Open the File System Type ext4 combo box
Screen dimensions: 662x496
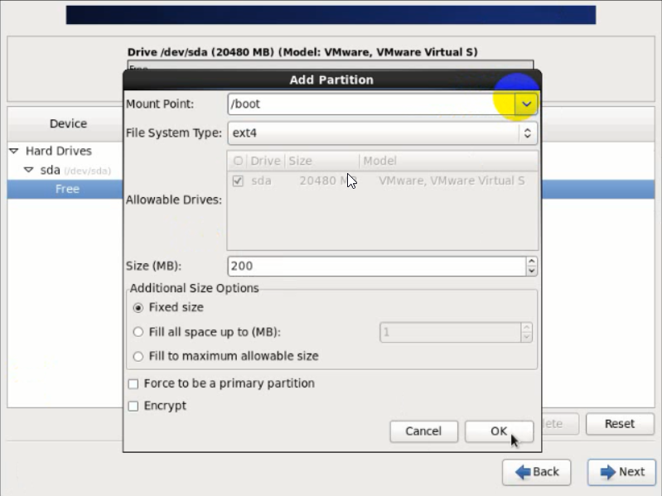pyautogui.click(x=383, y=133)
